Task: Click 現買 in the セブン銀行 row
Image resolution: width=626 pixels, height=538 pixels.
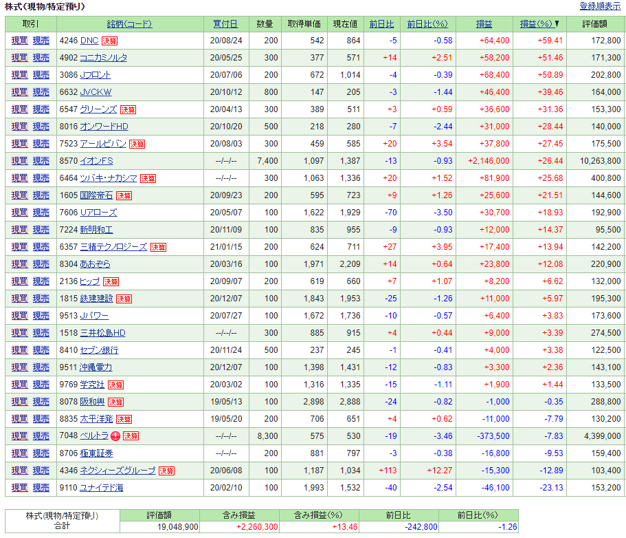Action: click(19, 349)
